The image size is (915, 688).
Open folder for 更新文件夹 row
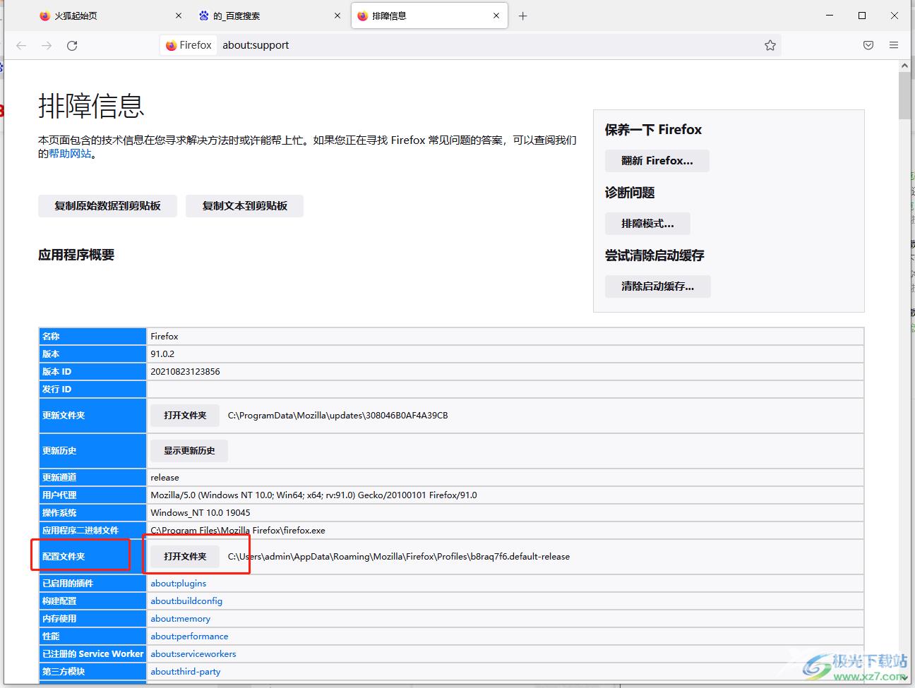pos(185,416)
